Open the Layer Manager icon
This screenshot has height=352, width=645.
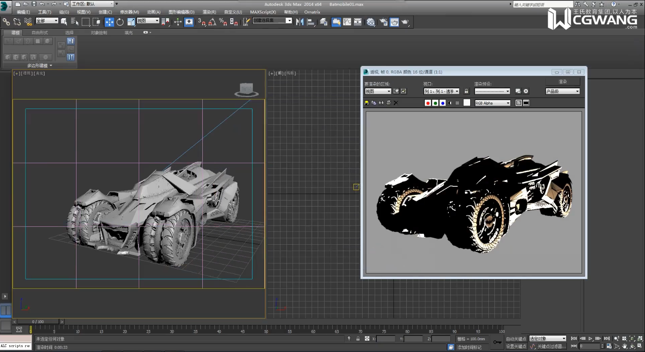pyautogui.click(x=324, y=22)
